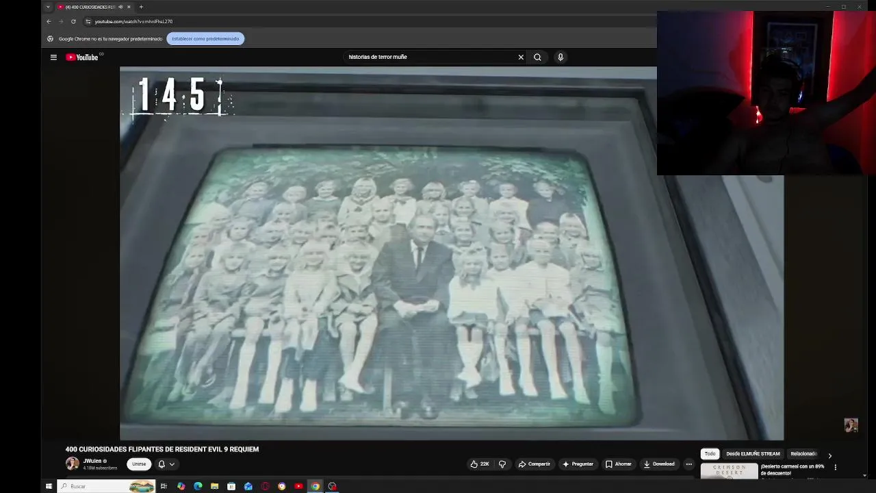The image size is (876, 493).
Task: Open the tab search dropdown arrow
Action: click(48, 7)
